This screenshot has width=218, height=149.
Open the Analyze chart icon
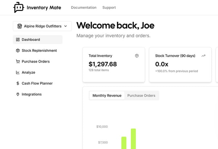click(x=18, y=72)
